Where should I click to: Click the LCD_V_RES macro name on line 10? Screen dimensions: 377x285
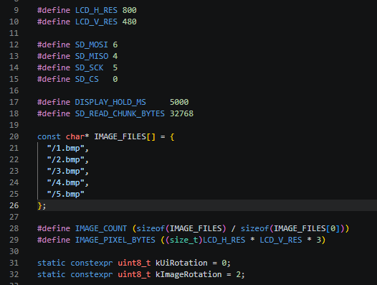[x=96, y=22]
